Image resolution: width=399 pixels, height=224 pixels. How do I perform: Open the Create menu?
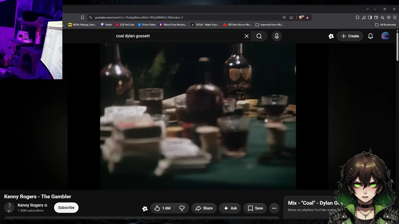pyautogui.click(x=350, y=36)
